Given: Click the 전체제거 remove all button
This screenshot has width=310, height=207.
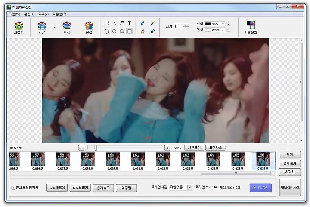Looking at the screenshot, I should click(290, 164).
